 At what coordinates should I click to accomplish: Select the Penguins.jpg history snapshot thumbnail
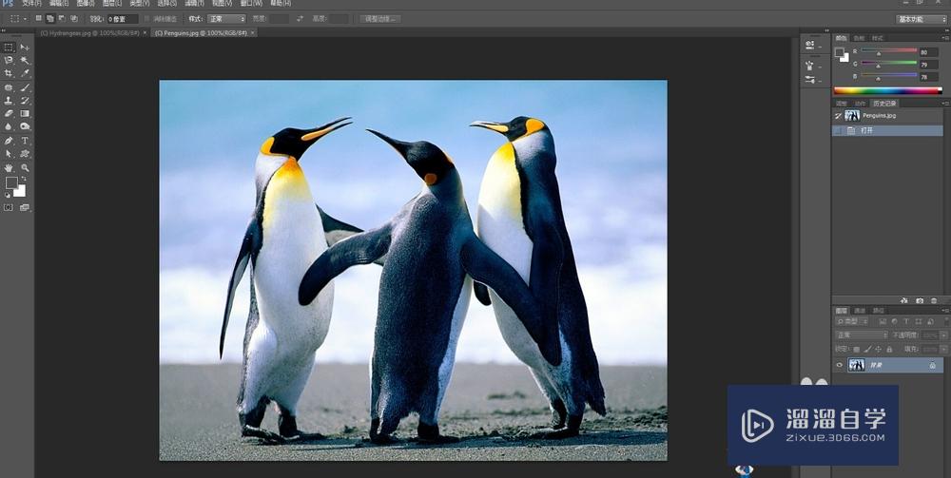(852, 115)
